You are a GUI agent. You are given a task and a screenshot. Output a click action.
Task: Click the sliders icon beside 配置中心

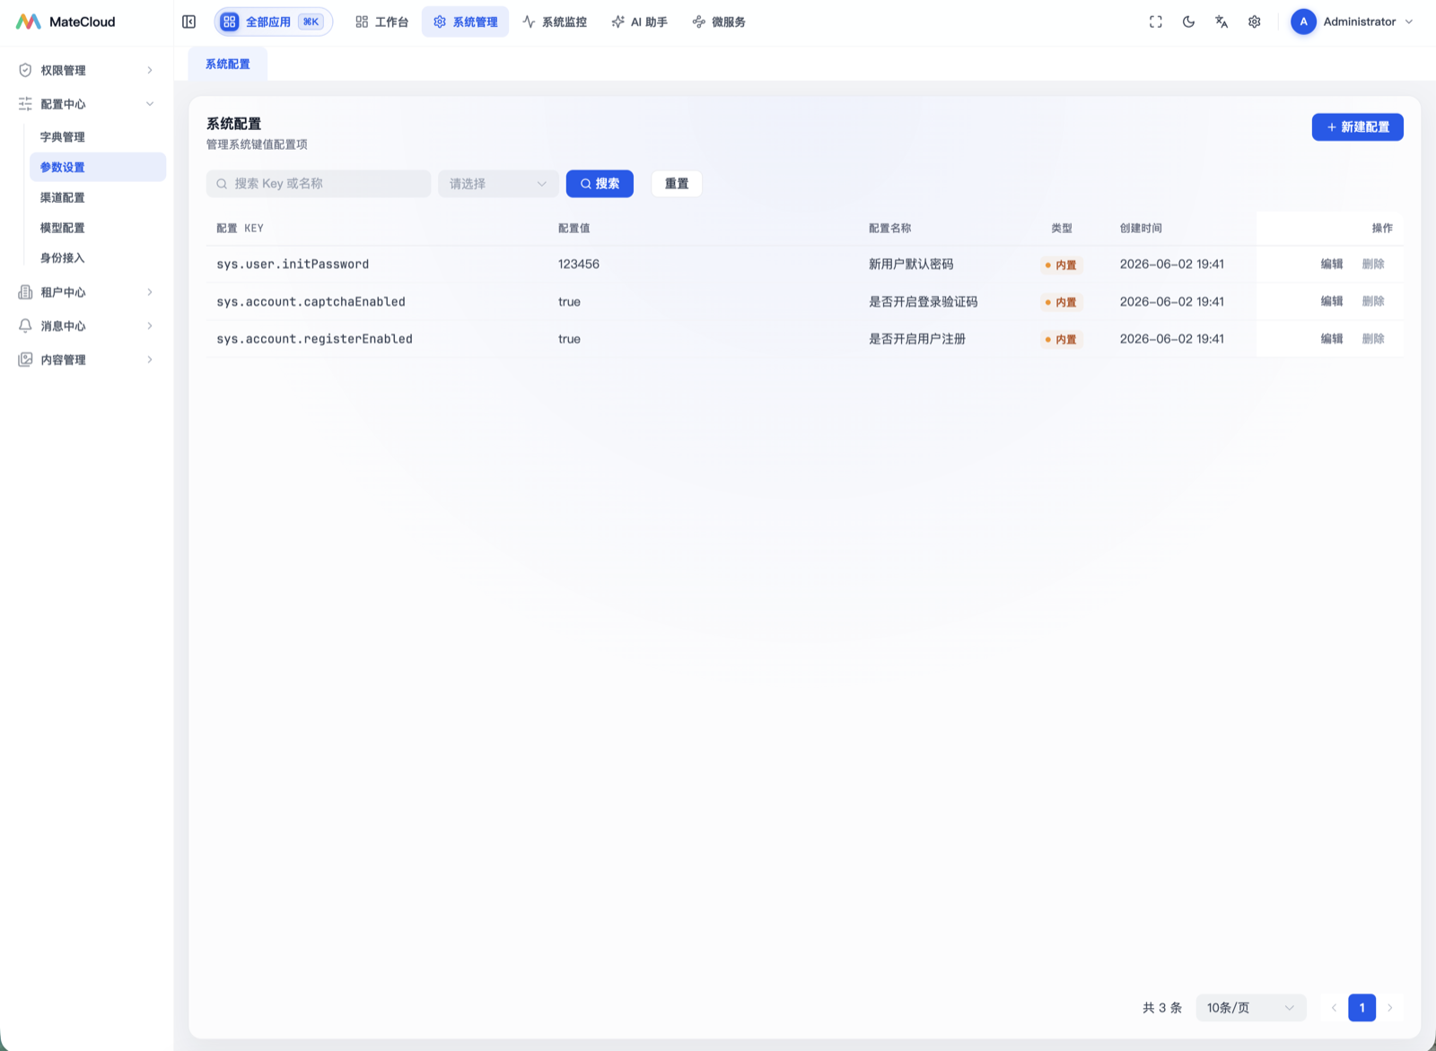(x=25, y=104)
